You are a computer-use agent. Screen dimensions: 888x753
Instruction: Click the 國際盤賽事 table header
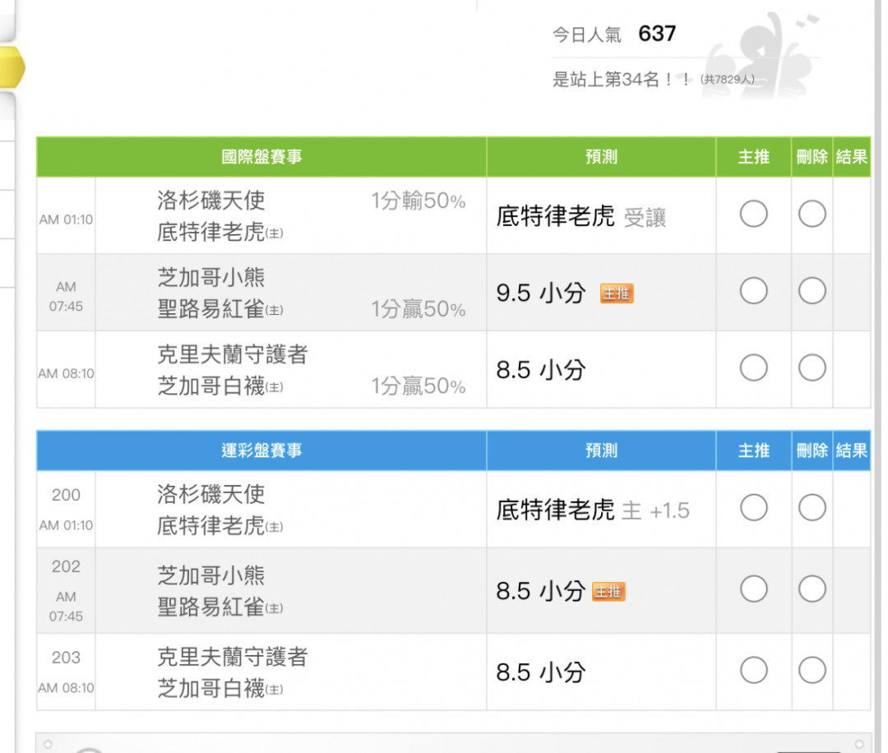point(261,157)
